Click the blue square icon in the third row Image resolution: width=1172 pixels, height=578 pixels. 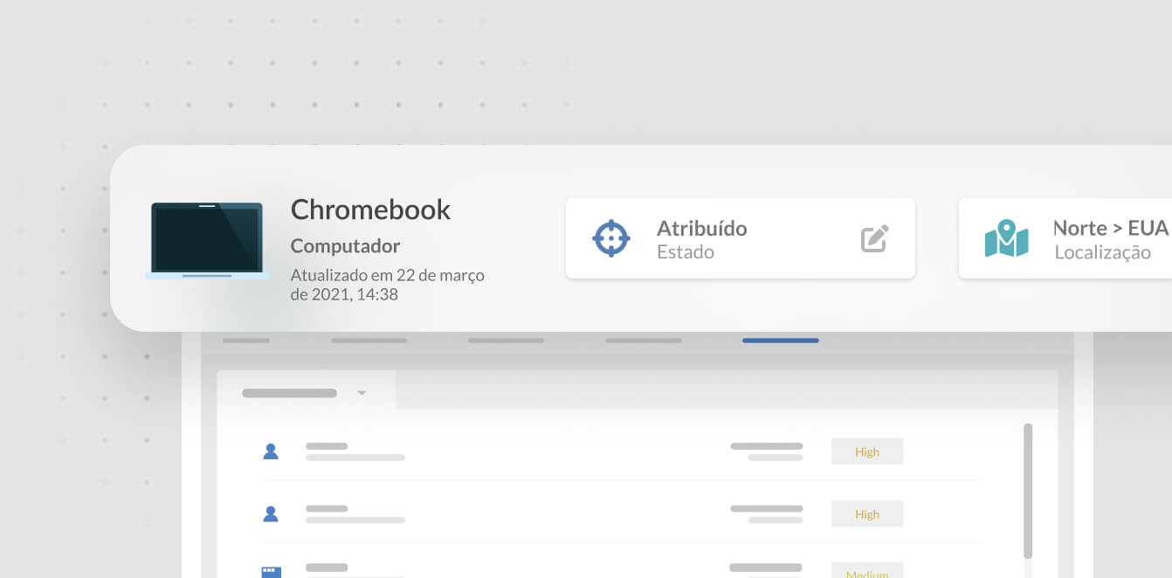(271, 573)
